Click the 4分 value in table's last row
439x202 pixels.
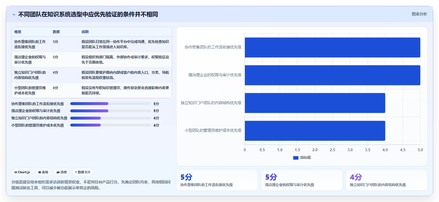tap(55, 88)
